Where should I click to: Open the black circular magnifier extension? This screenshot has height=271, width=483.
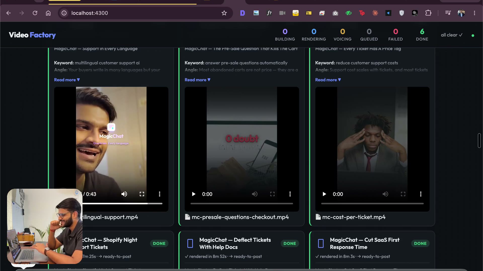(415, 13)
